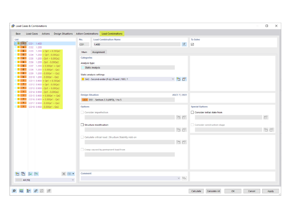Viewport: 290px width, 217px height.
Task: Select CO10 row in the list
Action: pyautogui.click(x=45, y=77)
